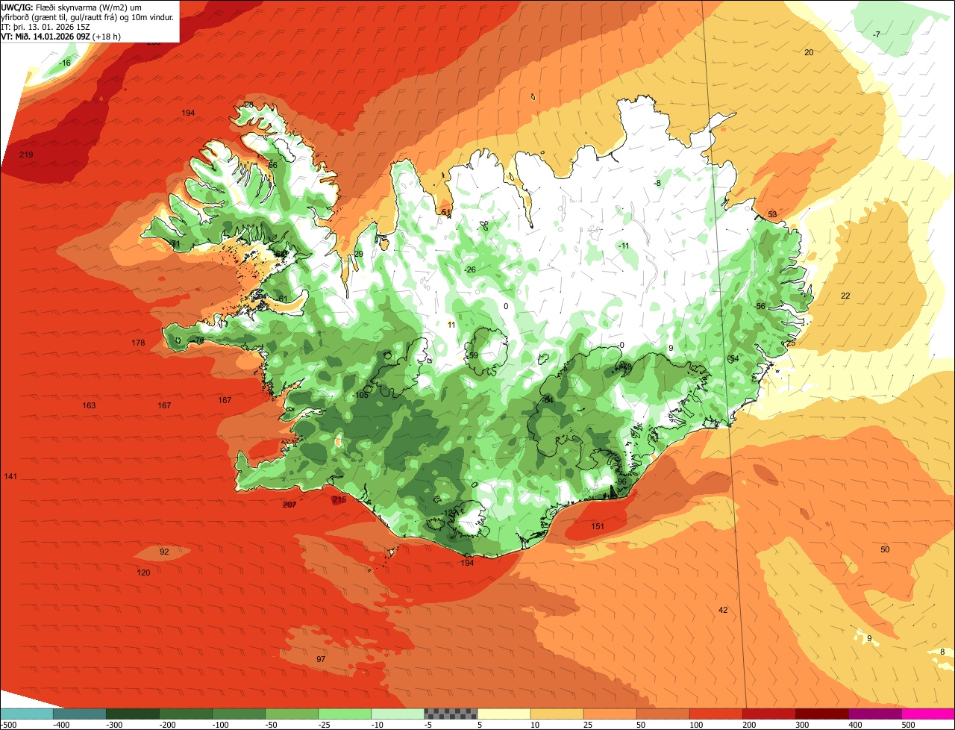Pick the -300 to -200 darkest green swatch
Viewport: 955px width, 730px height.
coord(132,714)
